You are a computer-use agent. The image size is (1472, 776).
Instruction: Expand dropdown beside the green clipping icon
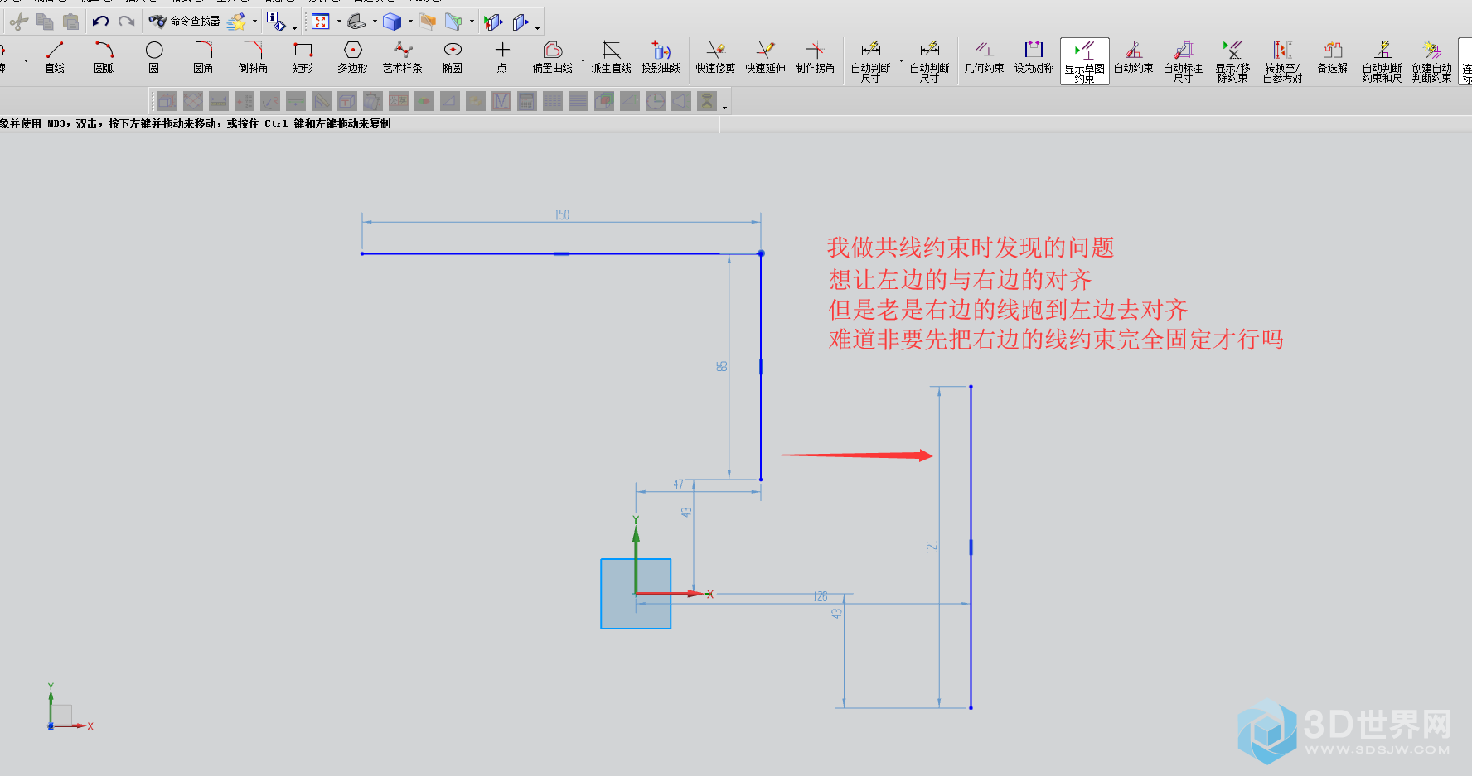pos(472,22)
